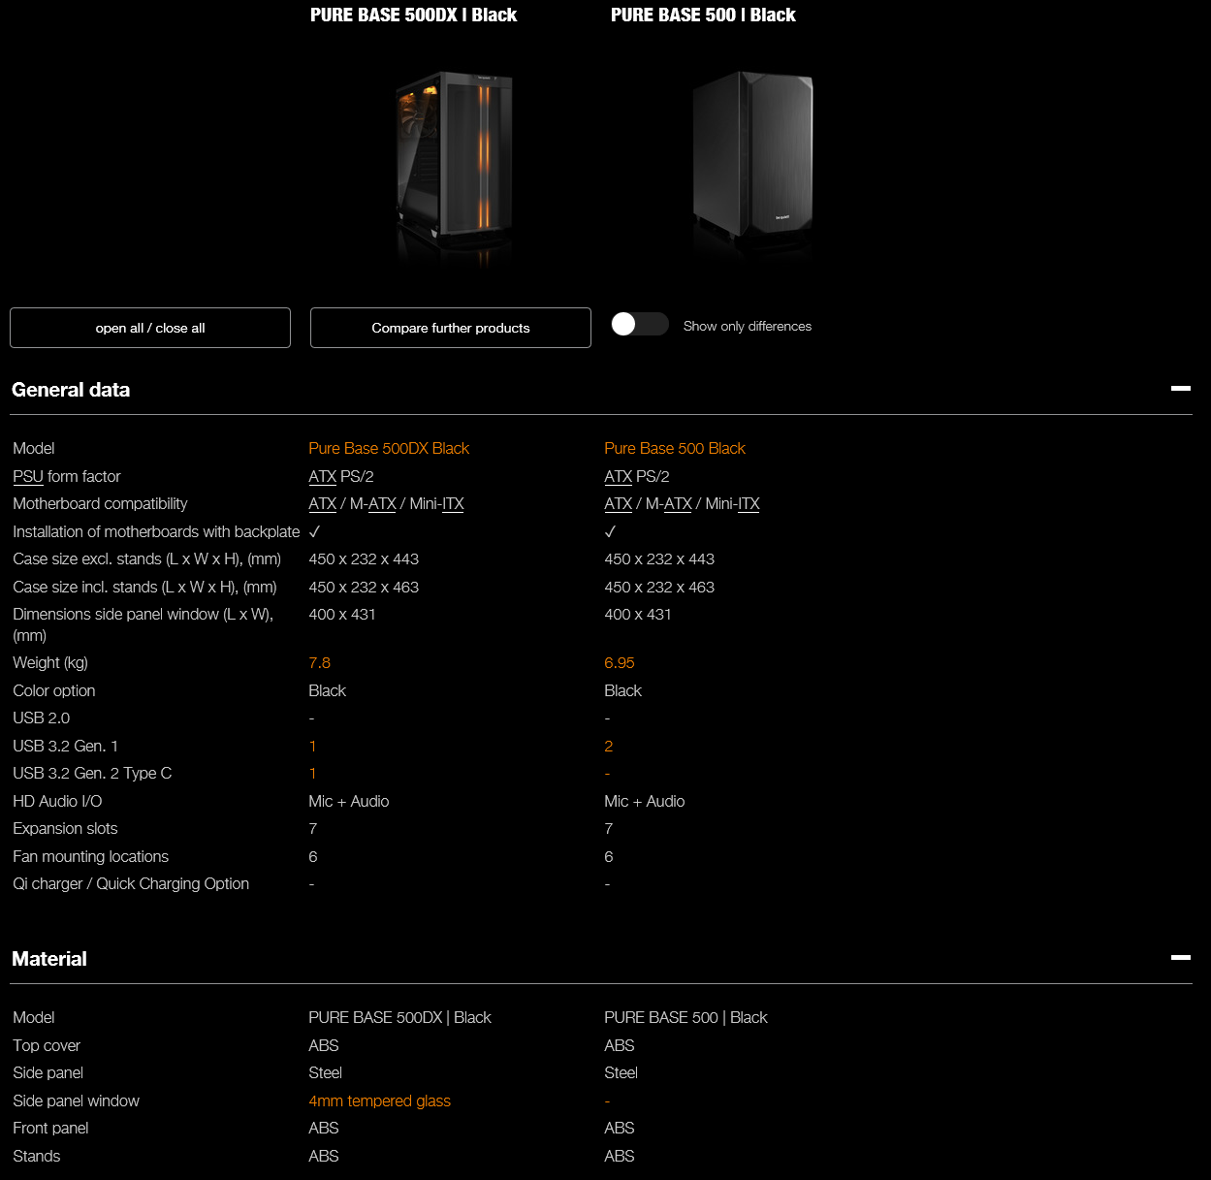Click the orange USB 3.2 Gen. 1 value 2
The image size is (1211, 1180).
608,746
